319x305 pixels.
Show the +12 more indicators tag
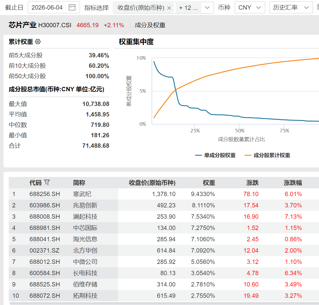(188, 8)
